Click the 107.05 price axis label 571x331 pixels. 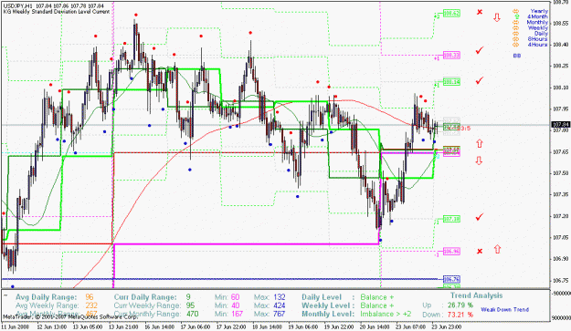click(x=560, y=238)
